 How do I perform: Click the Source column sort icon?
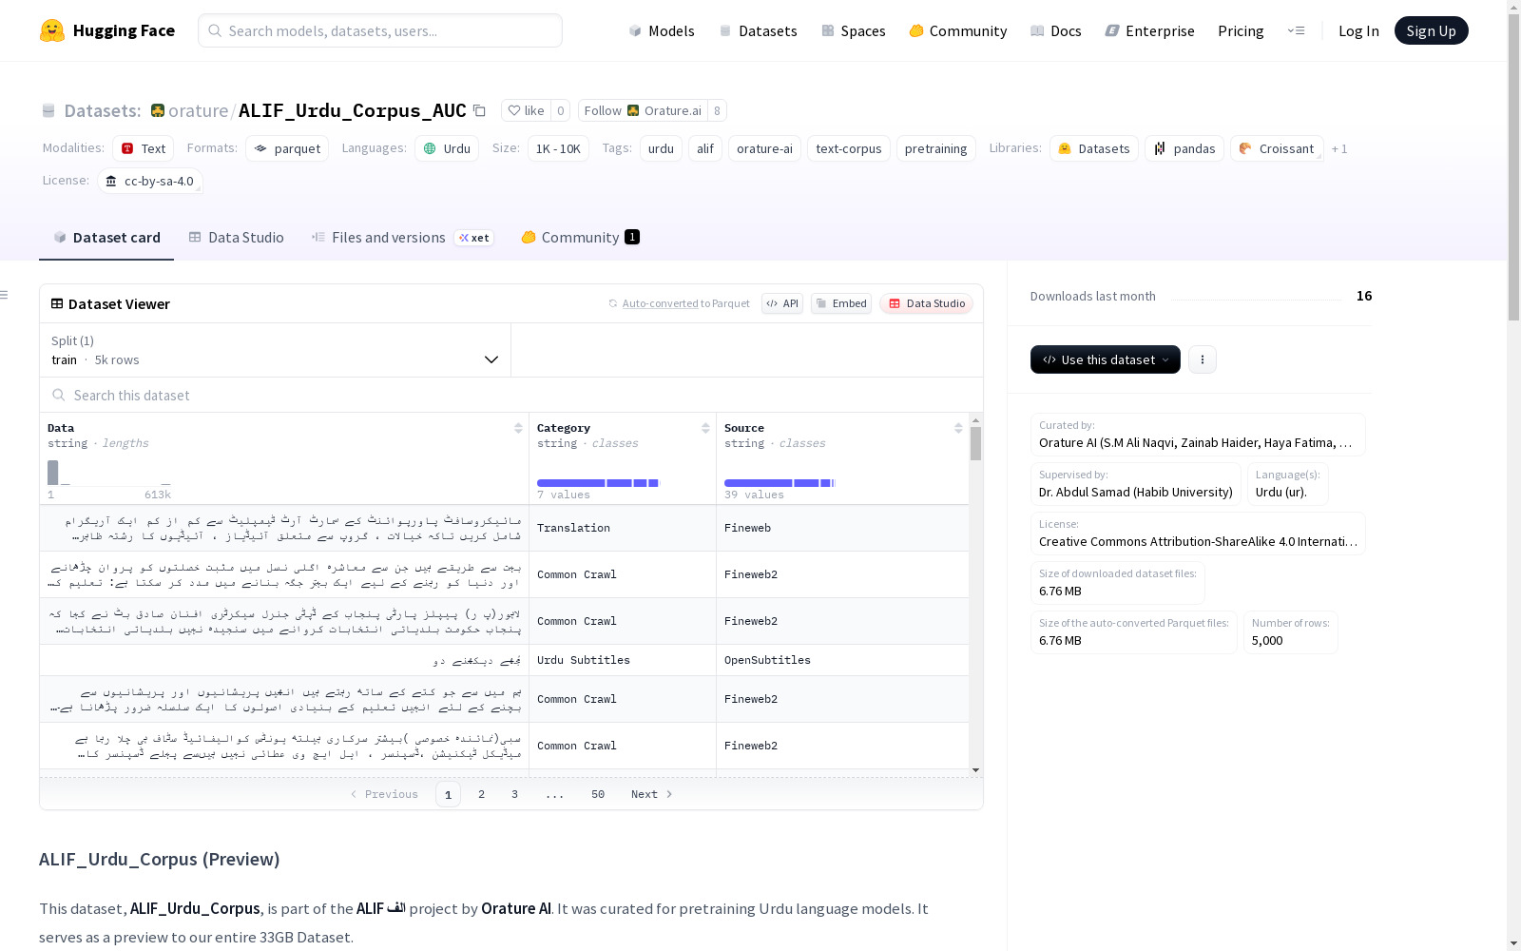pyautogui.click(x=958, y=428)
